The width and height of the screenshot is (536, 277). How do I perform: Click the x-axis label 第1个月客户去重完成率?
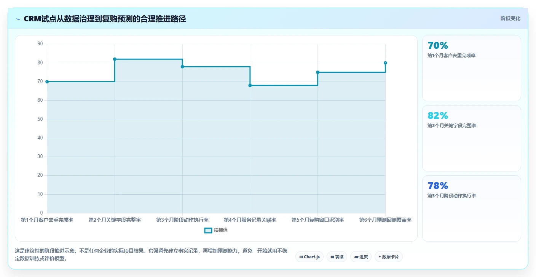[47, 220]
